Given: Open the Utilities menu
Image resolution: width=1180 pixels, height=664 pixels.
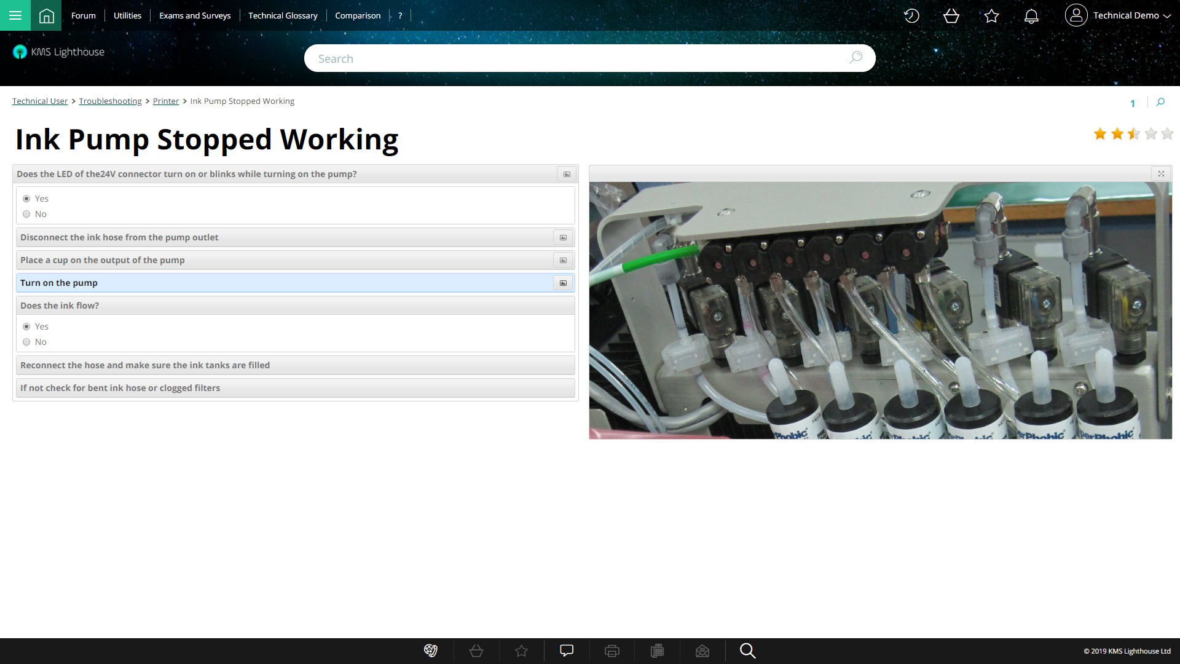Looking at the screenshot, I should [x=127, y=15].
